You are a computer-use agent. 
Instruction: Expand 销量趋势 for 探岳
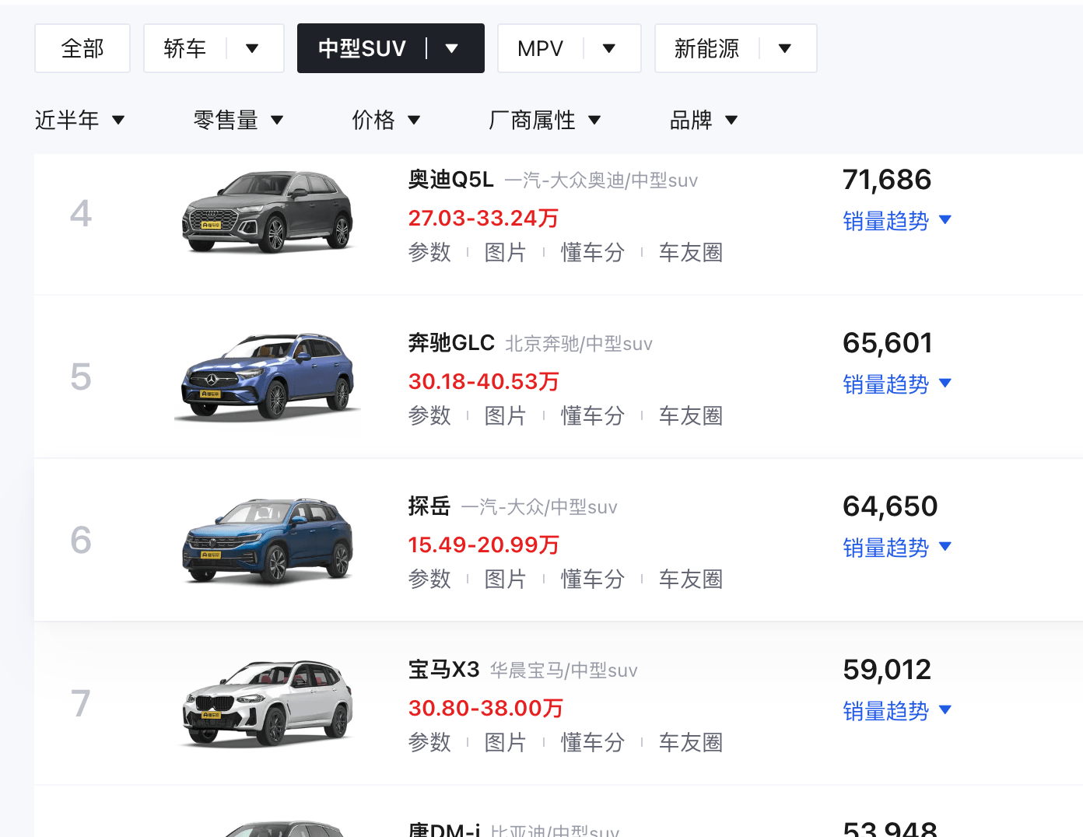click(897, 548)
